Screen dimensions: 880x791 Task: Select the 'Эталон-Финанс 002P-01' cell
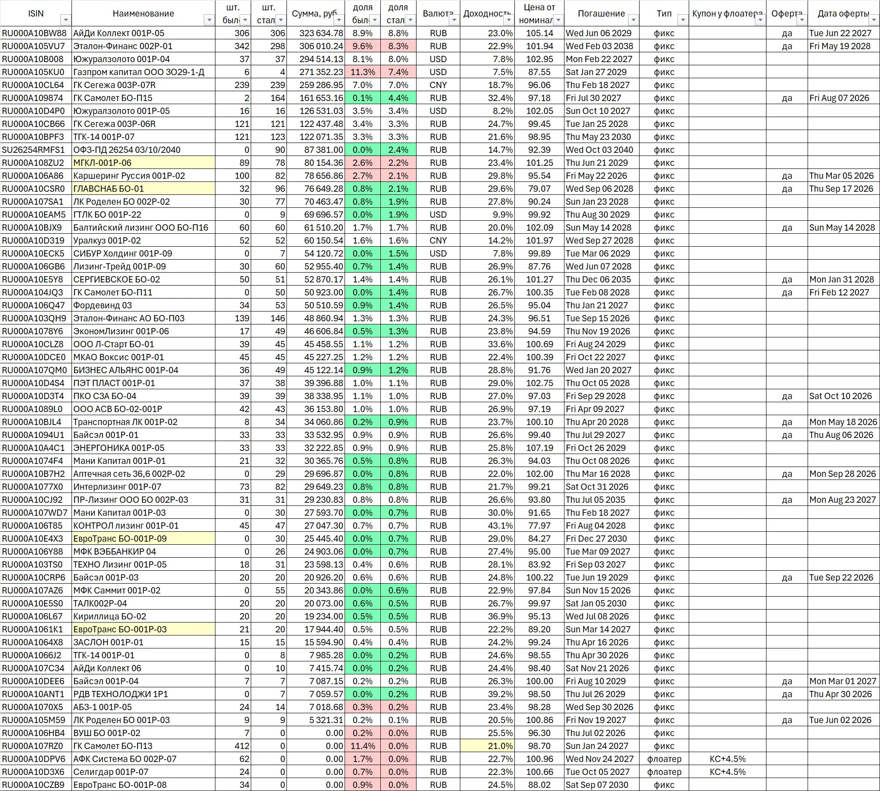pyautogui.click(x=143, y=46)
